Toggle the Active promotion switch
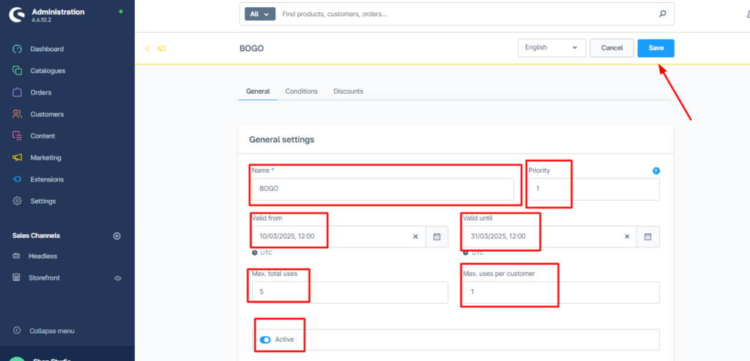The width and height of the screenshot is (750, 361). coord(265,340)
